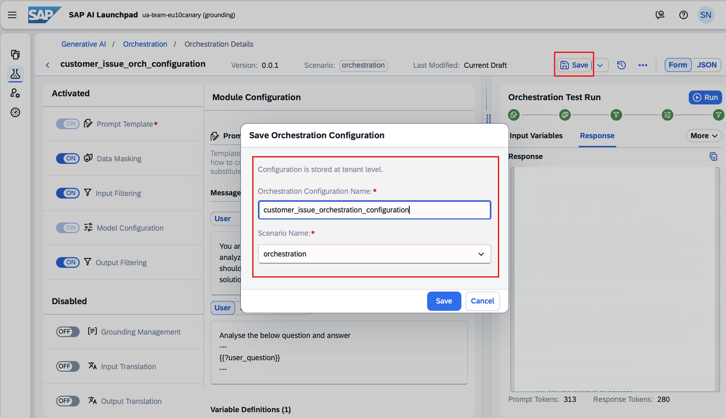Open the More dropdown in Test Run
The width and height of the screenshot is (726, 418).
click(704, 135)
